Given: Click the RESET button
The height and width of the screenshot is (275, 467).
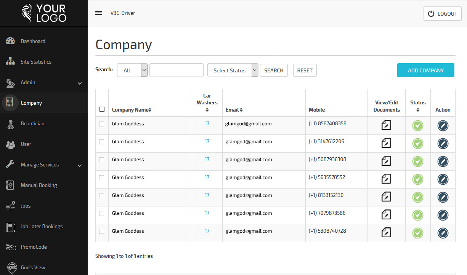Looking at the screenshot, I should [305, 70].
